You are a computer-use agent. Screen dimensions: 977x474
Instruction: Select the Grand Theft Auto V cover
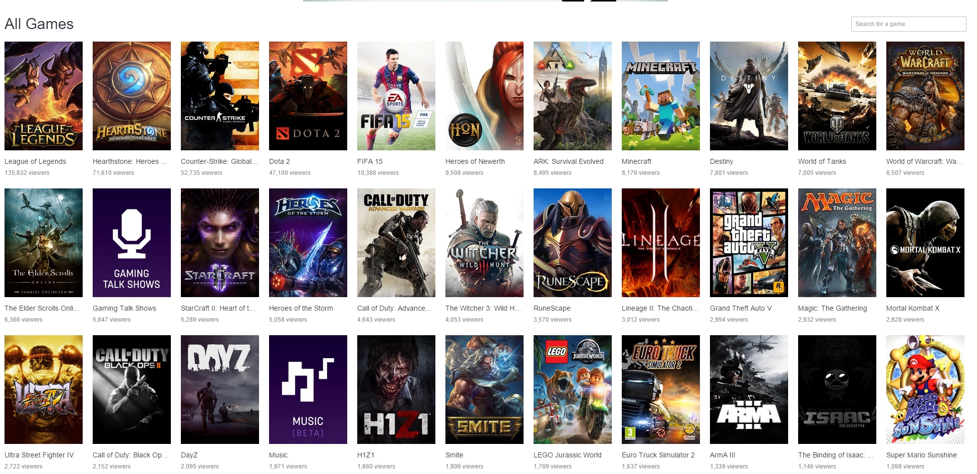[x=749, y=243]
